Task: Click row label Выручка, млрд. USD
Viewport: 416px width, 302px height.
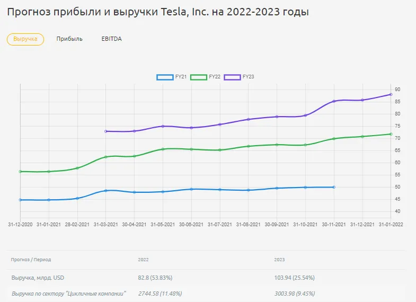Action: click(x=38, y=278)
